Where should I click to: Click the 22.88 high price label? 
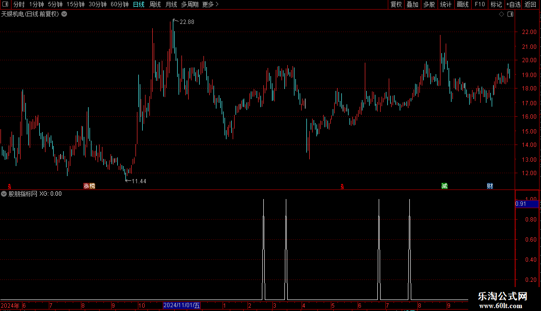pyautogui.click(x=187, y=22)
